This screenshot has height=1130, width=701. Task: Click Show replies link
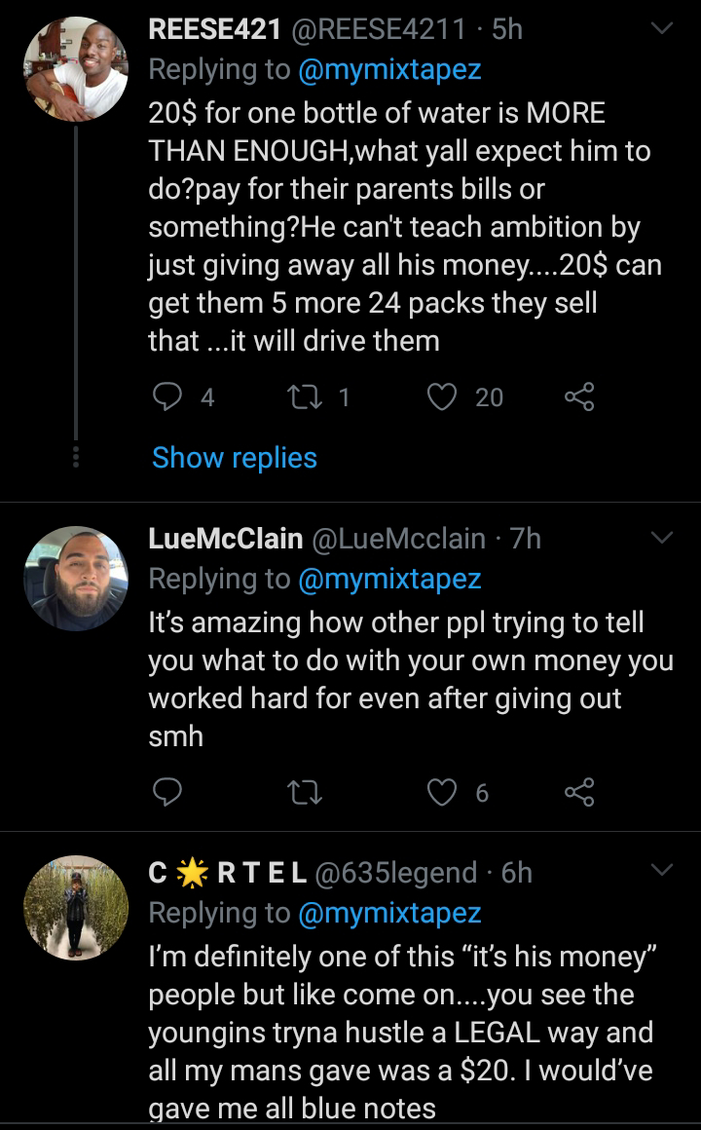[235, 458]
